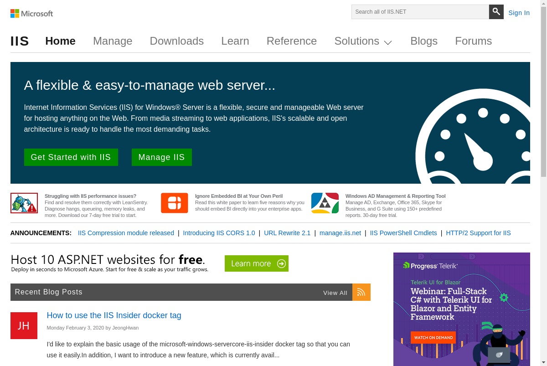Click Windows AD Management & Reporting Tool text
Image resolution: width=547 pixels, height=366 pixels.
(x=395, y=196)
